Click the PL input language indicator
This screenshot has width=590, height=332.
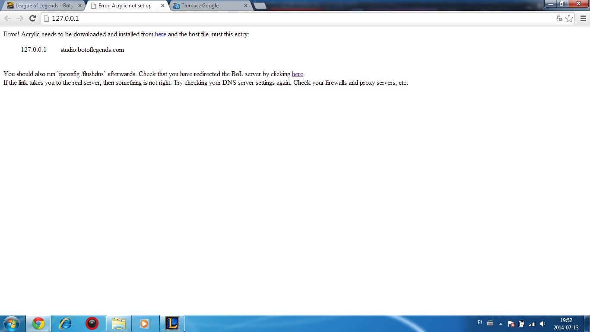(x=481, y=322)
